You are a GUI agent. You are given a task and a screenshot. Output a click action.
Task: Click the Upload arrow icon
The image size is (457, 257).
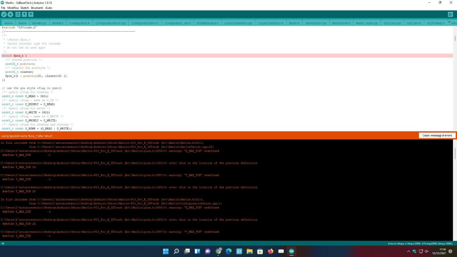pos(10,14)
